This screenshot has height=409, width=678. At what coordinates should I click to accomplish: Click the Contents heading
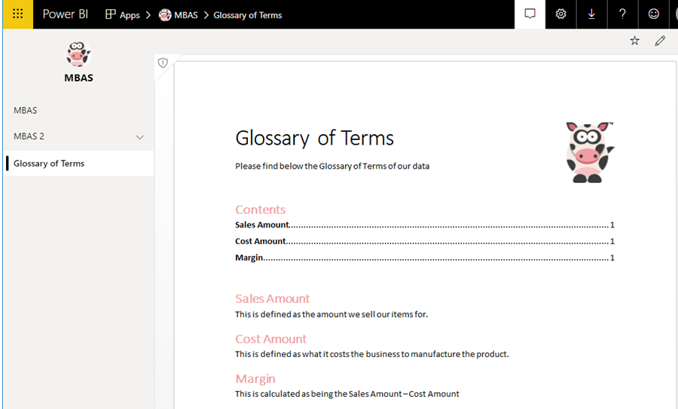pyautogui.click(x=261, y=209)
